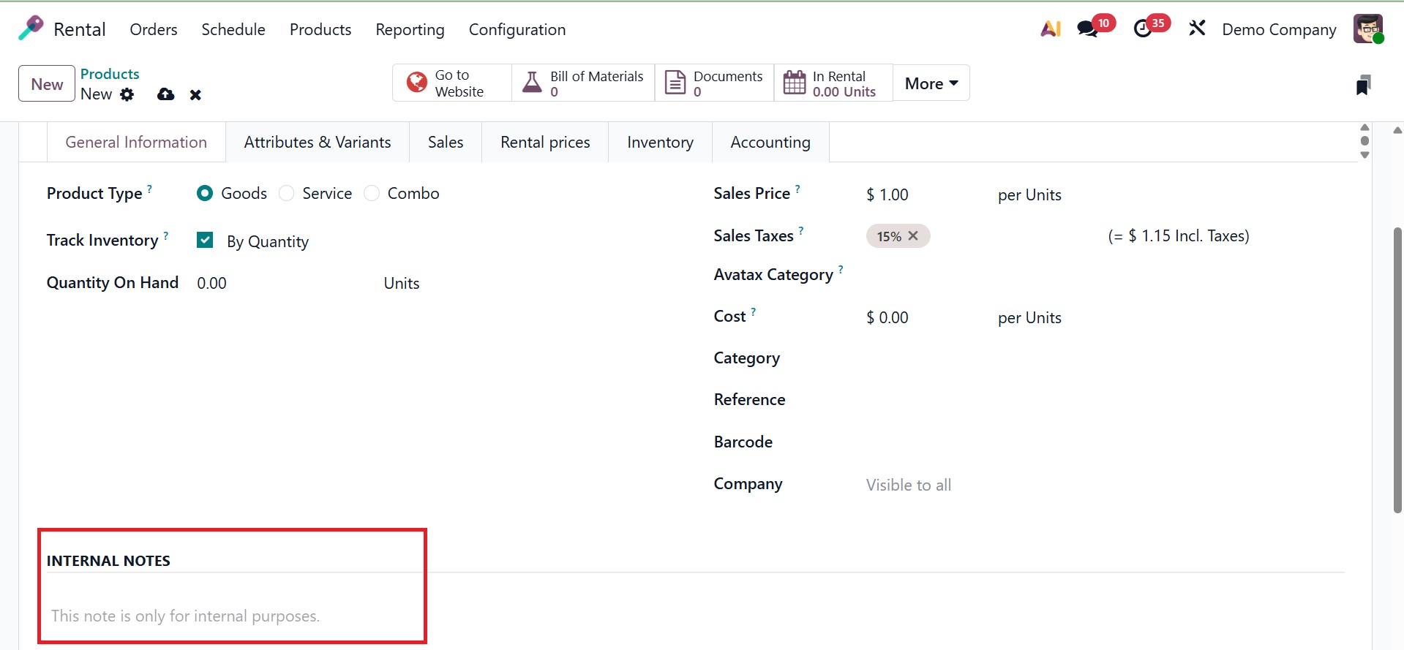This screenshot has width=1404, height=650.
Task: Select the Service product type
Action: tap(287, 193)
